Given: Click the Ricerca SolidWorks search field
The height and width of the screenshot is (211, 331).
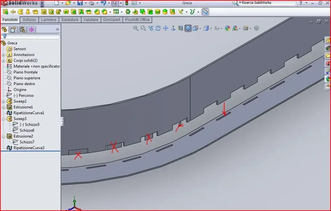Looking at the screenshot, I should 268,3.
